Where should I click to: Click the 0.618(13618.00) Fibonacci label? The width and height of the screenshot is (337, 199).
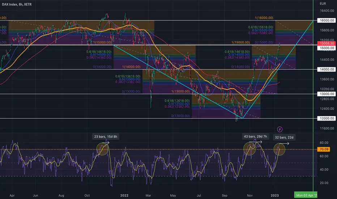pyautogui.click(x=128, y=76)
